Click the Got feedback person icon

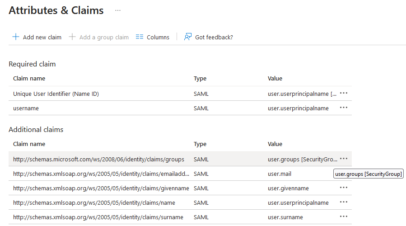188,37
